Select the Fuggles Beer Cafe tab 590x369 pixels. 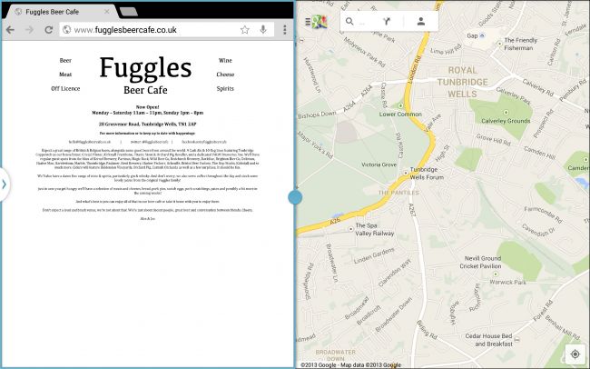[x=54, y=12]
